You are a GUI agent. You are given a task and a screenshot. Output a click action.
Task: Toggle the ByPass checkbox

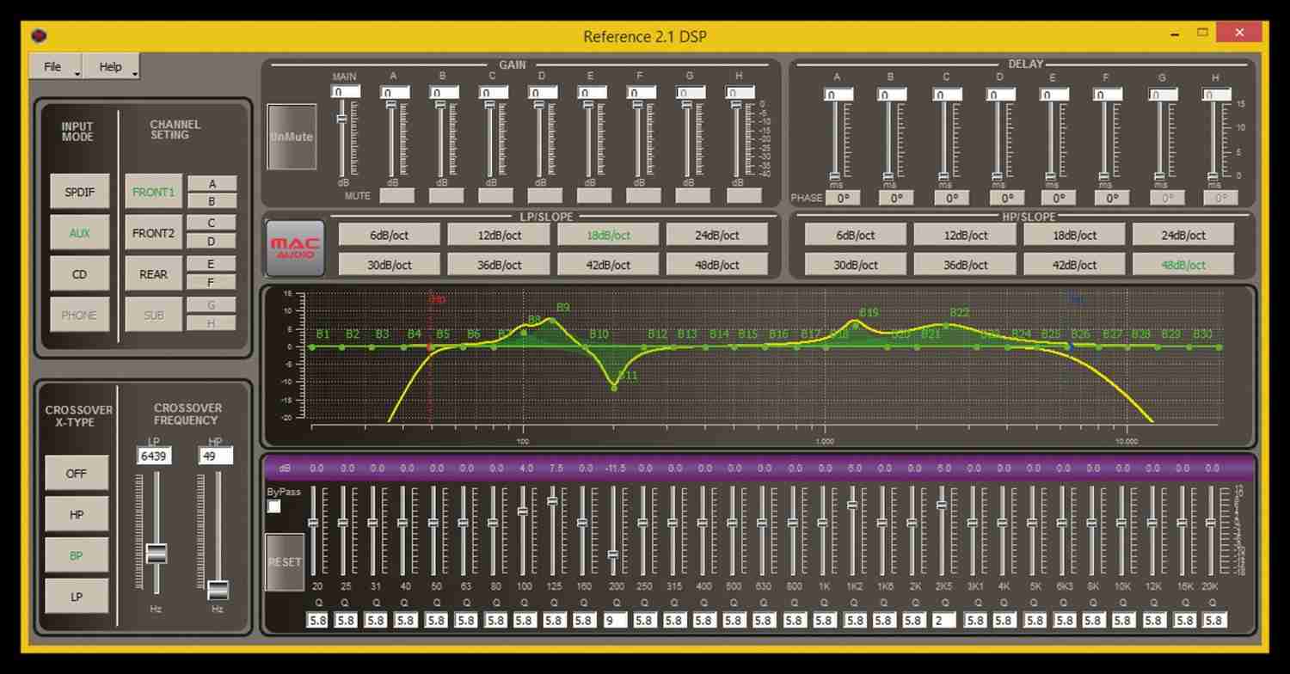click(273, 507)
